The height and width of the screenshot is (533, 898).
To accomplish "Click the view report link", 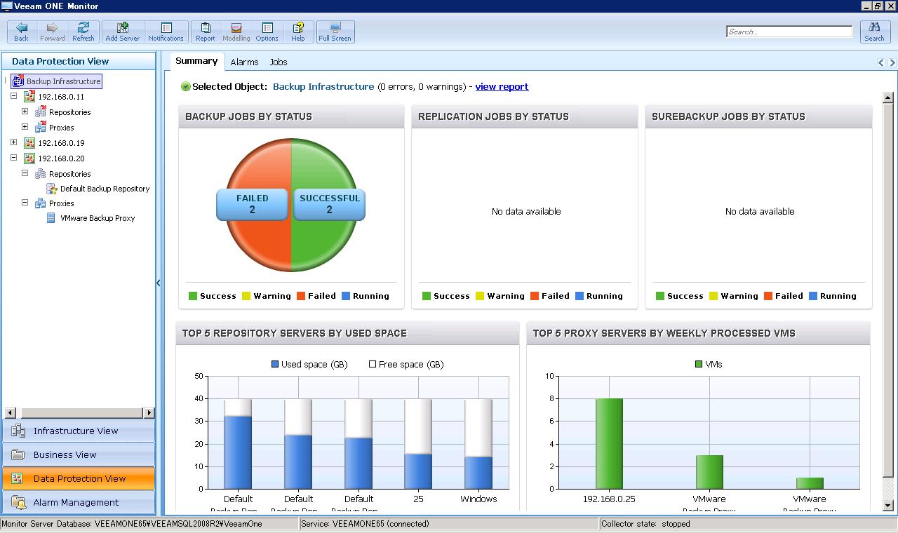I will click(502, 87).
